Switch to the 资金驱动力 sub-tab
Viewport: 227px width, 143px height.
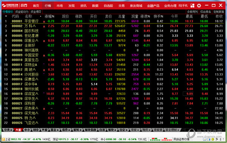pos(22,12)
